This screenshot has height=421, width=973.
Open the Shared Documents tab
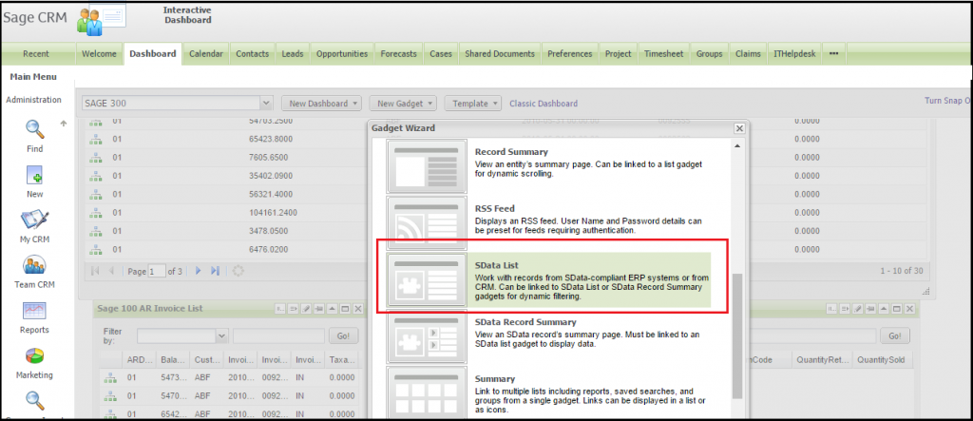pos(500,54)
